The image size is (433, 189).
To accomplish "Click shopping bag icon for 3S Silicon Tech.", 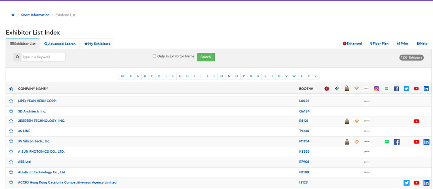I will click(x=347, y=142).
